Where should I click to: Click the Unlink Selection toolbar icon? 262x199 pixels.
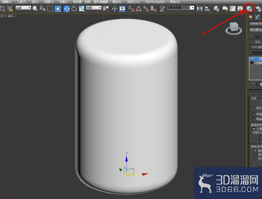[2, 8]
